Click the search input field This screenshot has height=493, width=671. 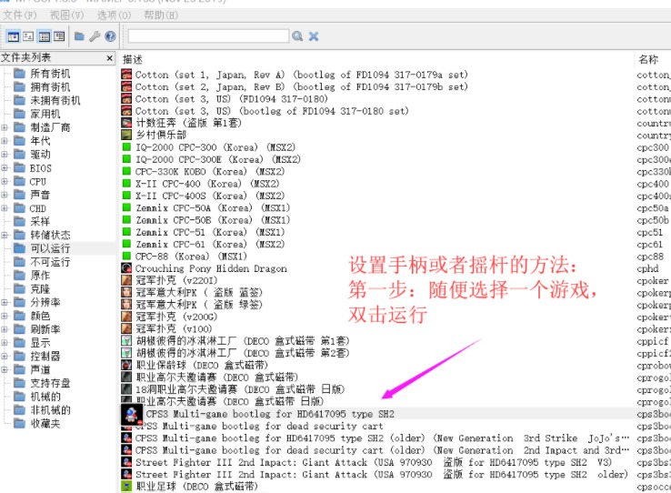pos(208,36)
